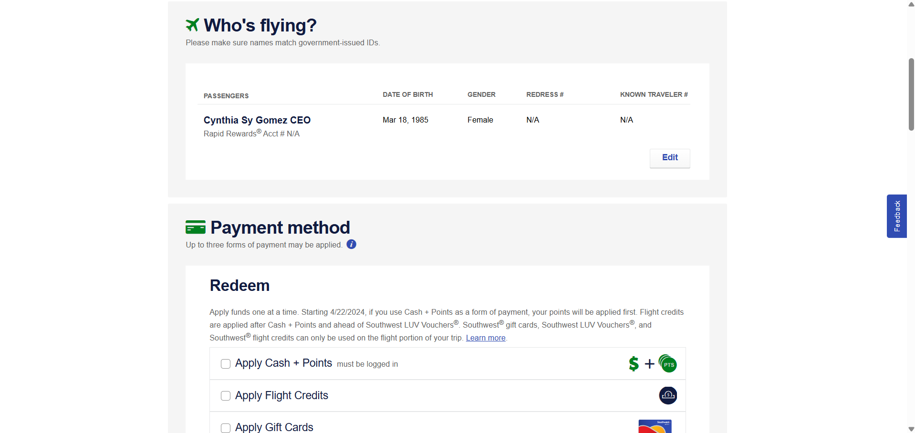Enable Apply Cash + Points checkbox
Image resolution: width=915 pixels, height=433 pixels.
coord(226,364)
